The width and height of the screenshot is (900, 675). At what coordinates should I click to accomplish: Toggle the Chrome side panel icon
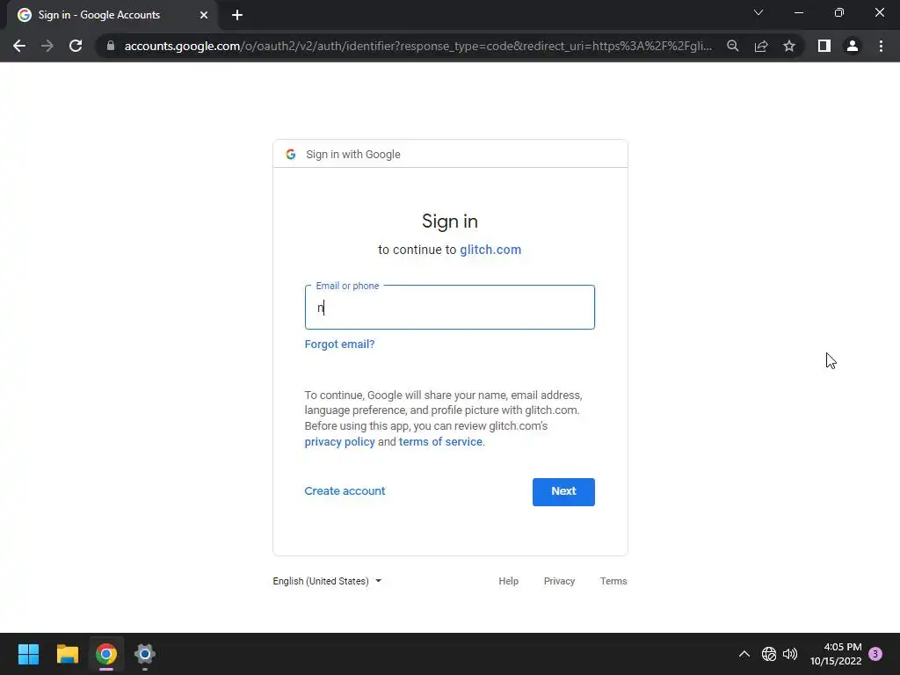(x=824, y=46)
